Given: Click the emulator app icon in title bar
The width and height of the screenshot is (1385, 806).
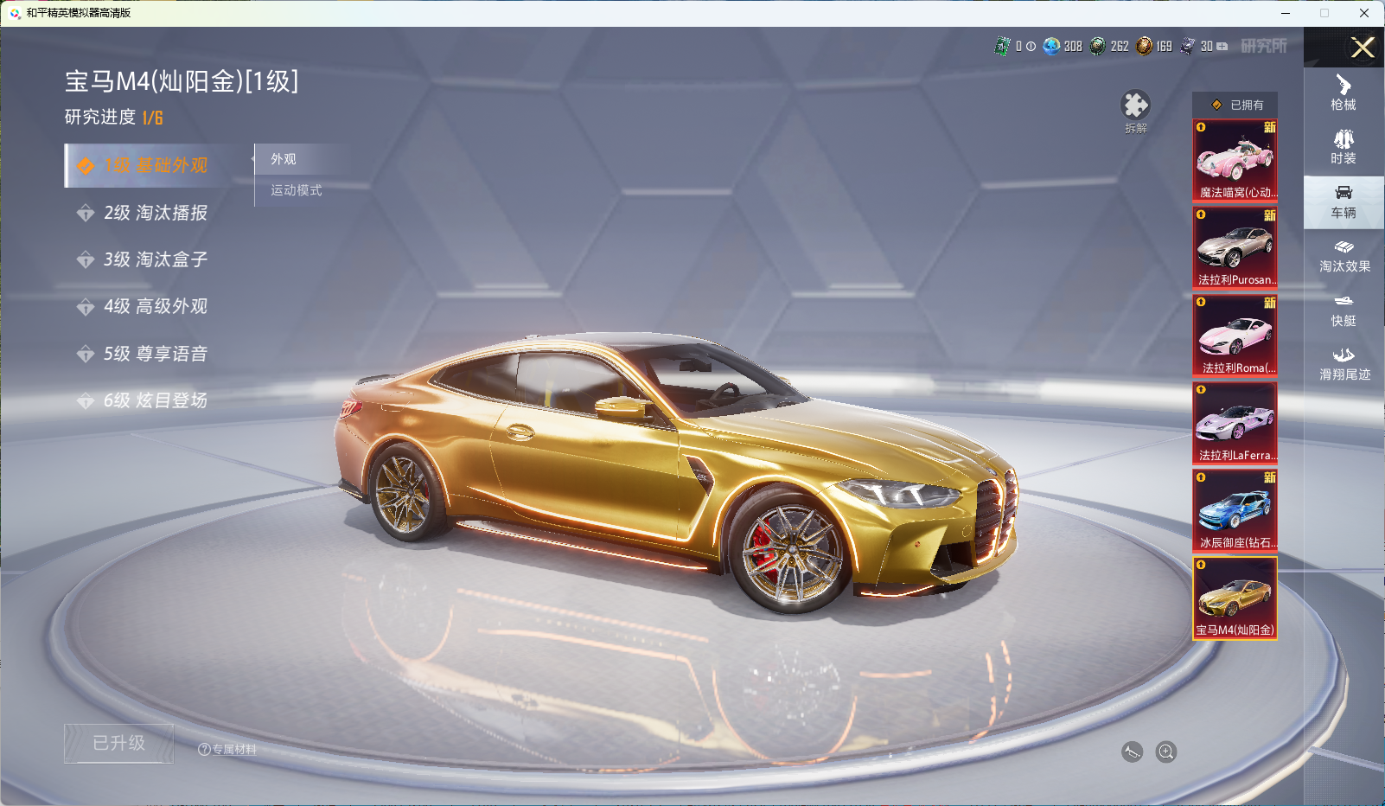Looking at the screenshot, I should (x=15, y=13).
